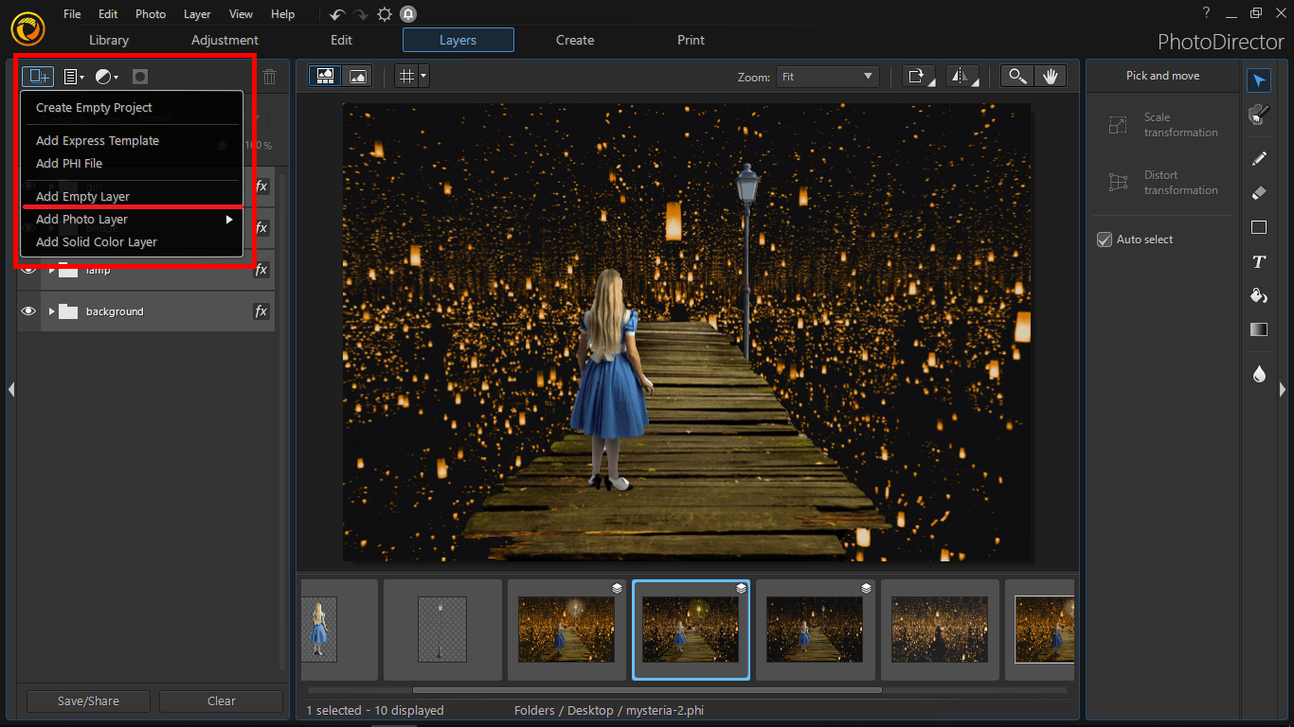Open preferences gear icon

click(x=385, y=14)
